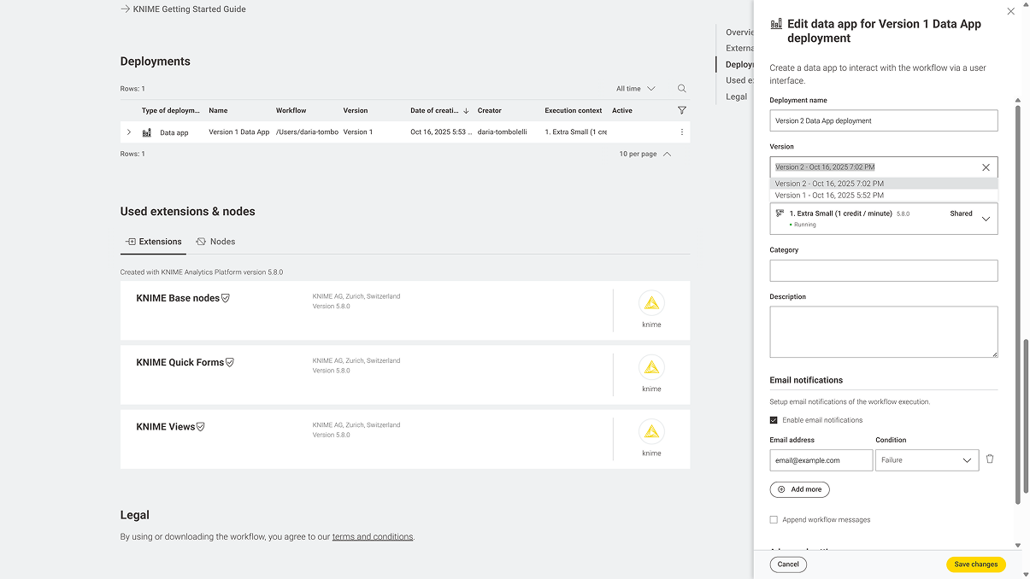This screenshot has height=579, width=1030.
Task: Open the Failure condition dropdown
Action: pos(927,460)
